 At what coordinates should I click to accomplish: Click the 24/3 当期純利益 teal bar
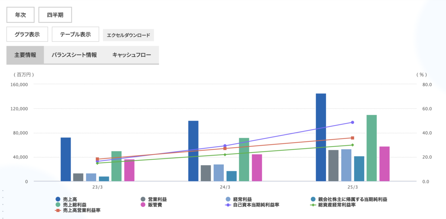(232, 176)
